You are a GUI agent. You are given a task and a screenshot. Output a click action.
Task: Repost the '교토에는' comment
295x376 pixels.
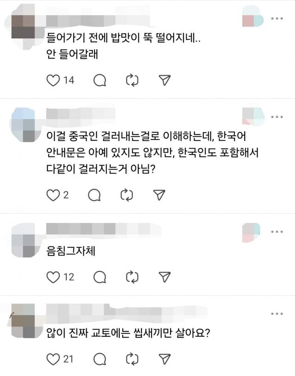coord(132,359)
